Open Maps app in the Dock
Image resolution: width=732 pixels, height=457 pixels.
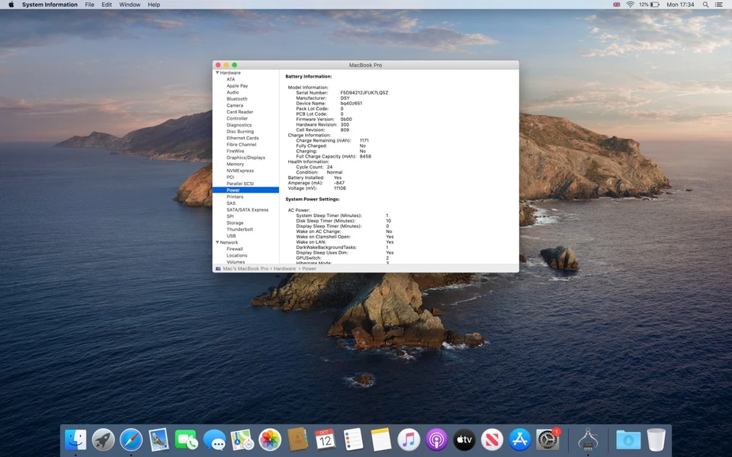click(242, 439)
